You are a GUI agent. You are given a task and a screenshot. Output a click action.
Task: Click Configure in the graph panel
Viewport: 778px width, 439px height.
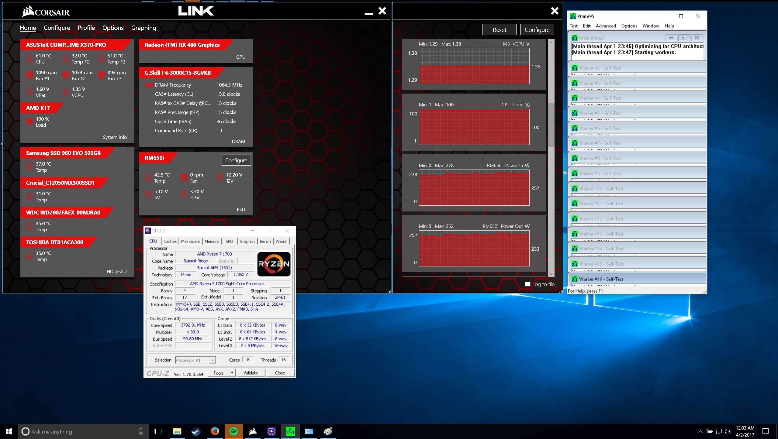[537, 30]
